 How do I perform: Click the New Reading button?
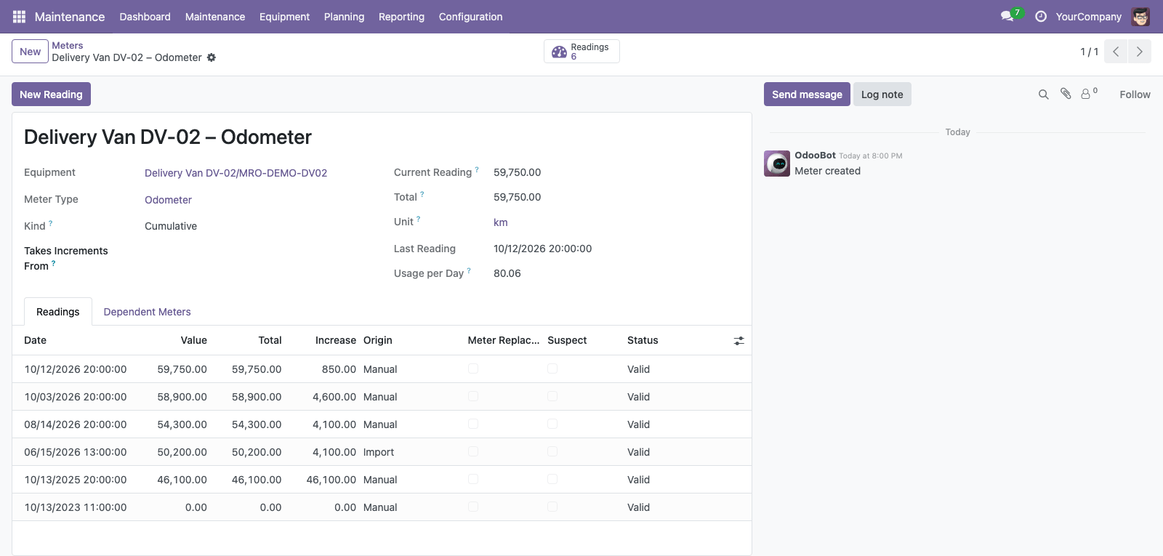51,94
